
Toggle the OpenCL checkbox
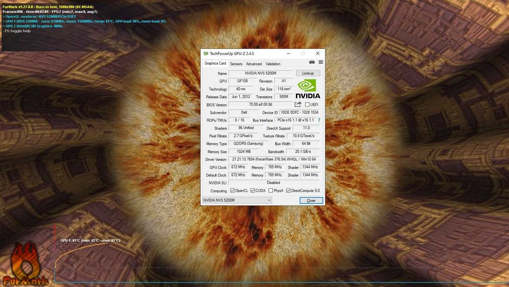[233, 191]
